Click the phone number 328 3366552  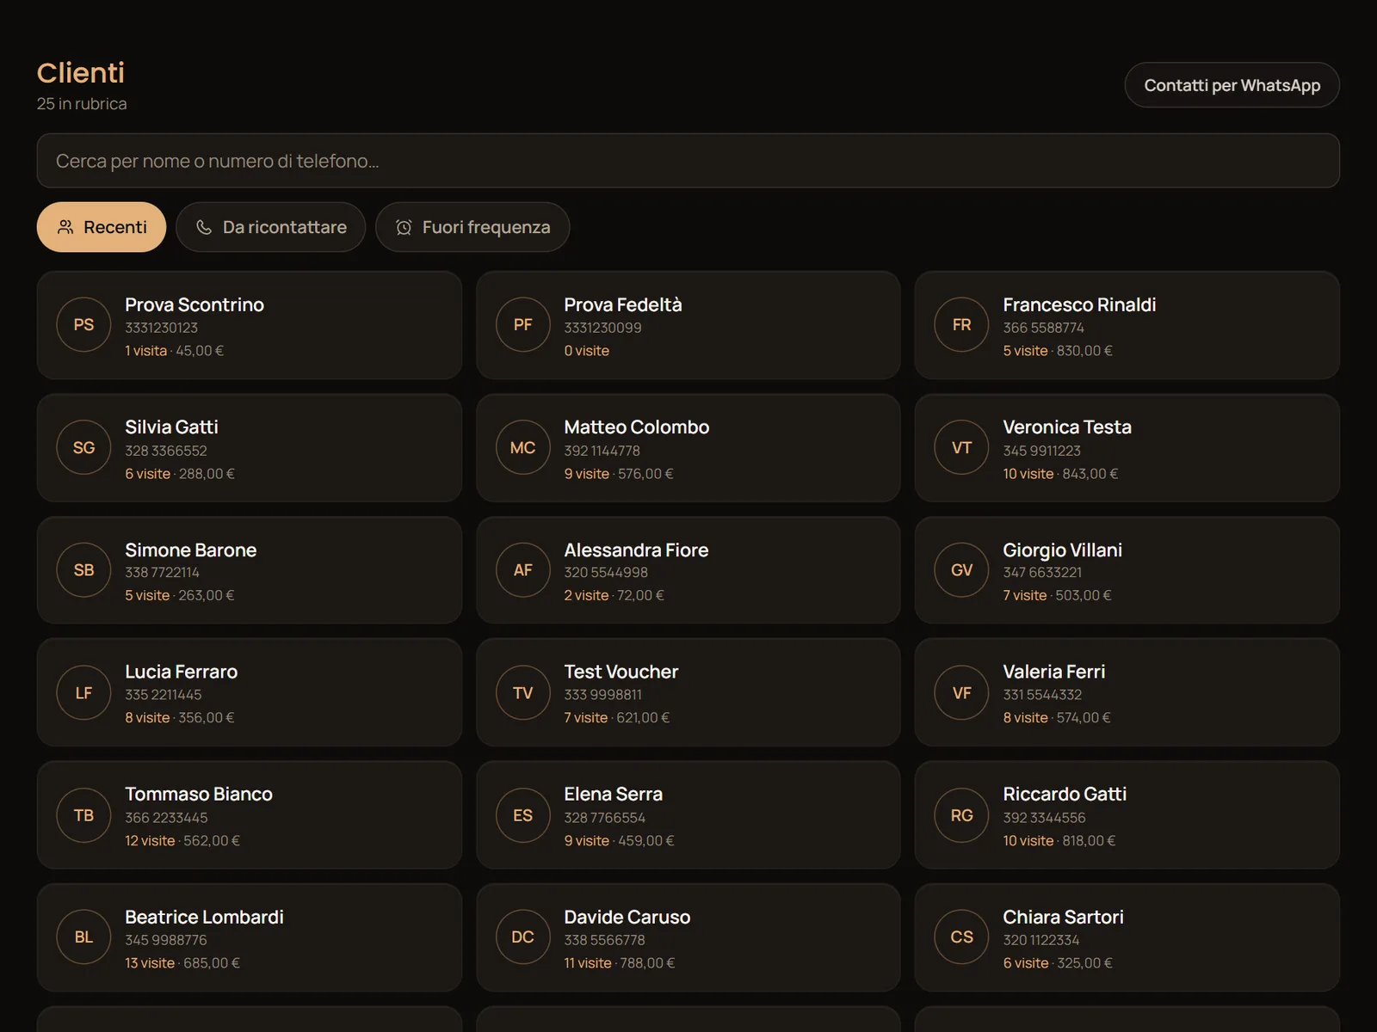tap(166, 451)
